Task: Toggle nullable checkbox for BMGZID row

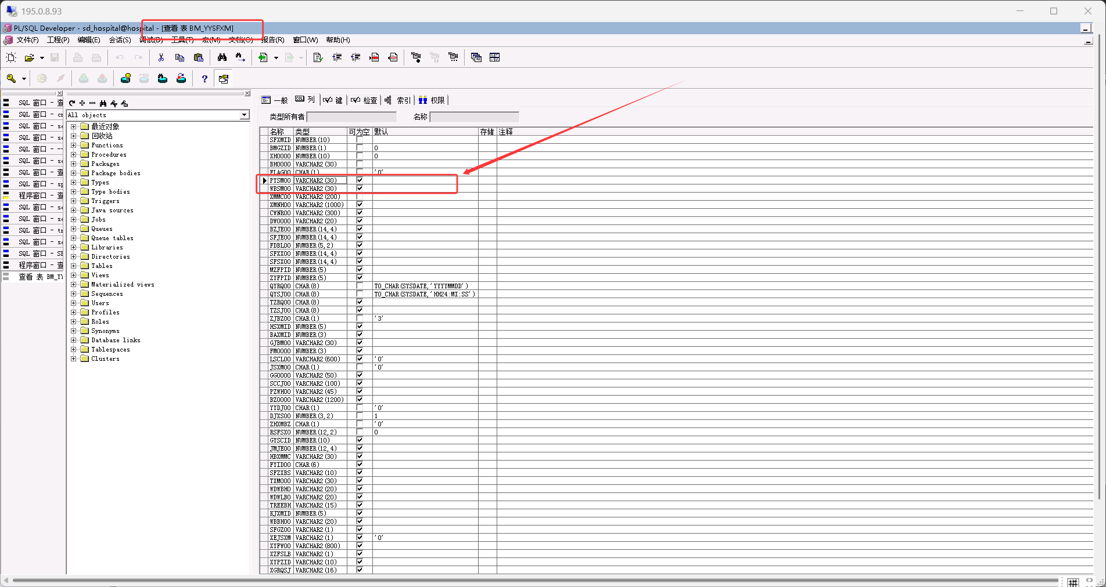Action: [360, 148]
